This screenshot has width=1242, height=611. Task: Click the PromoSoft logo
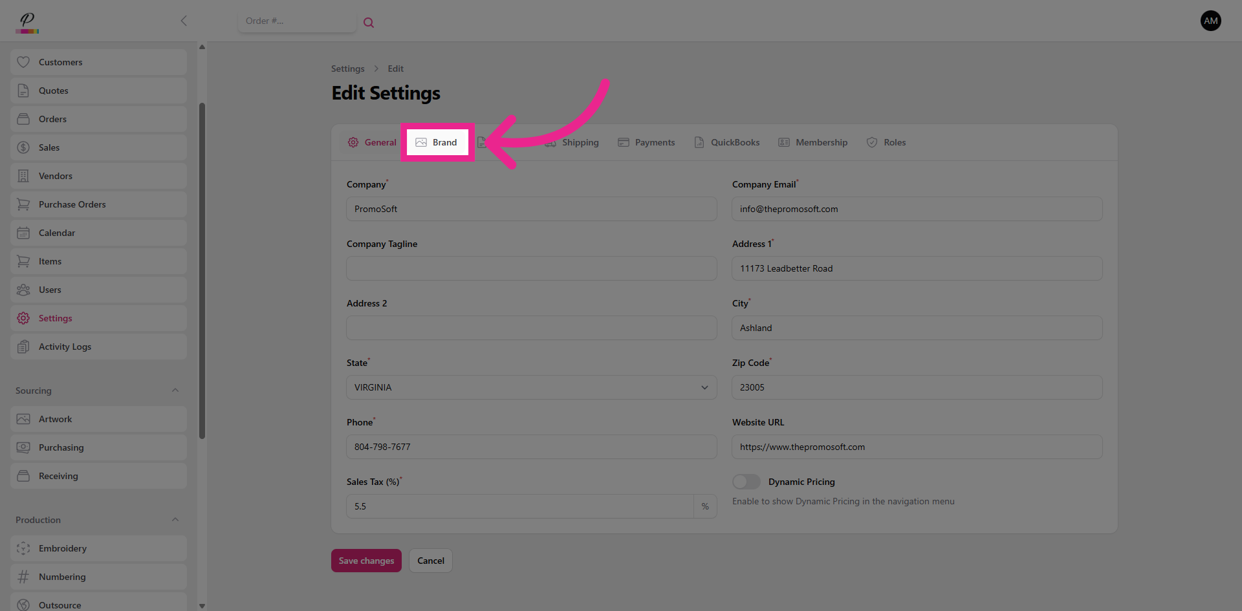[27, 23]
